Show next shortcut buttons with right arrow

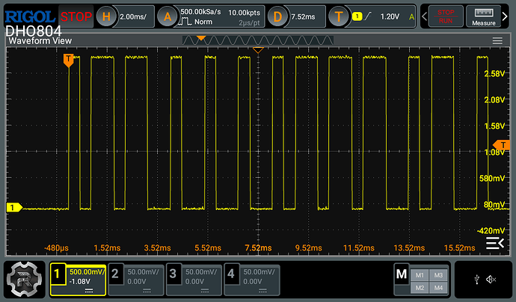[x=505, y=16]
